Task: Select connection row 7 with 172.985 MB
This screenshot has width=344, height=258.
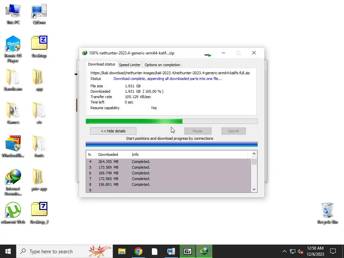Action: click(x=169, y=179)
